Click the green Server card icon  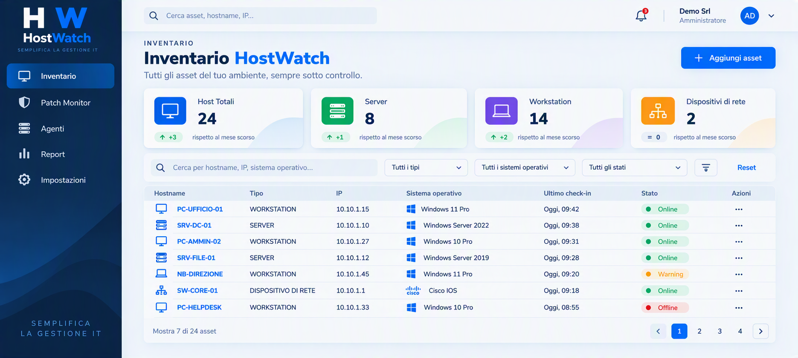[x=337, y=111]
